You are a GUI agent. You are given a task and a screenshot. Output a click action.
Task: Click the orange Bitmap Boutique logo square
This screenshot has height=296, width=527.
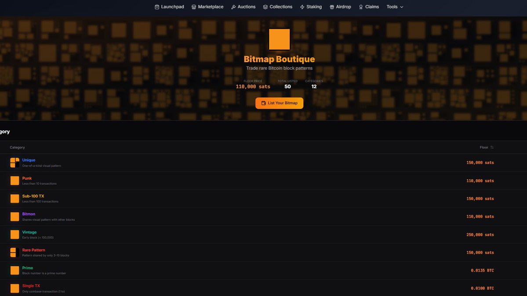pos(279,39)
